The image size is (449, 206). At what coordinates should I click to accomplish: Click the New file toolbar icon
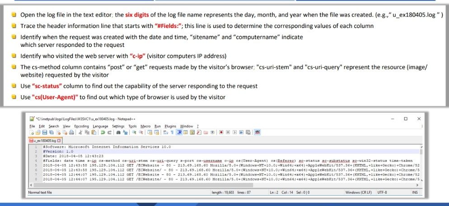(x=32, y=132)
